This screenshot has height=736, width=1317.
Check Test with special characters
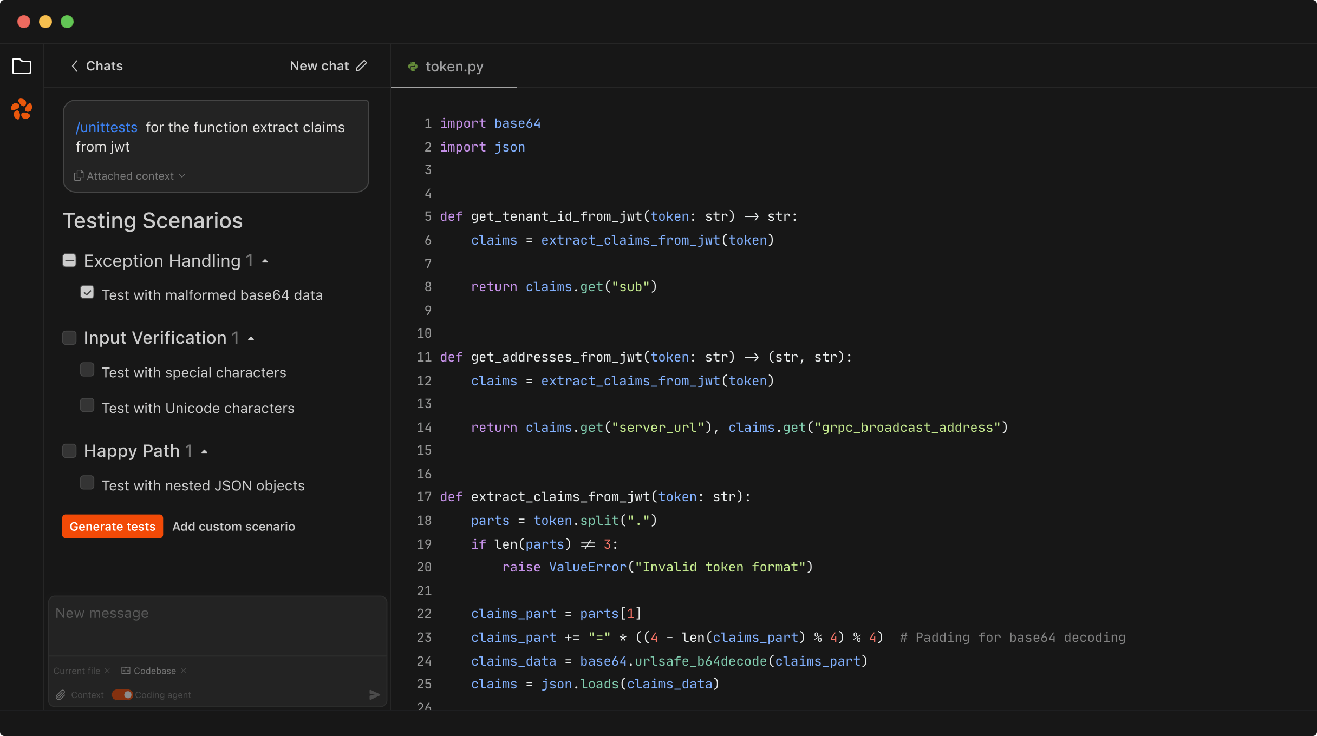[x=87, y=369]
